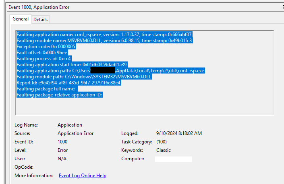
Task: Click the 'User:' label
Action: (20, 159)
